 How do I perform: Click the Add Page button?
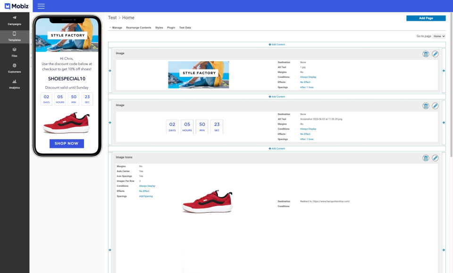(426, 18)
